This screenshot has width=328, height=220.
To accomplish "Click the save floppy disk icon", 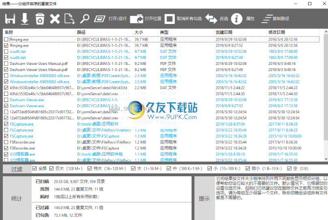I will 10,19.
